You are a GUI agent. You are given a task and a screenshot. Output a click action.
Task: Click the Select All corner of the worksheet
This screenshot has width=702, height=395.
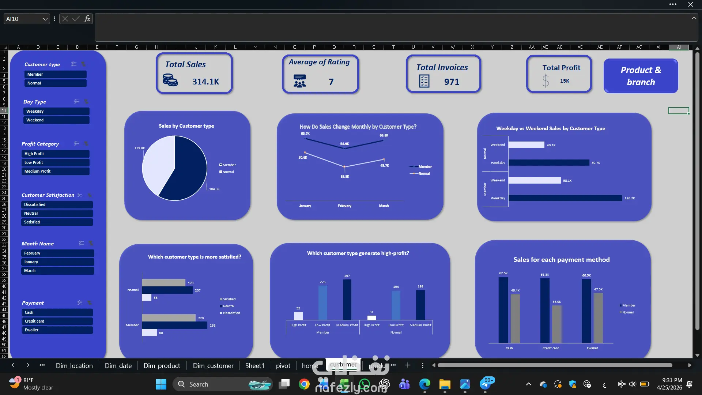click(4, 47)
